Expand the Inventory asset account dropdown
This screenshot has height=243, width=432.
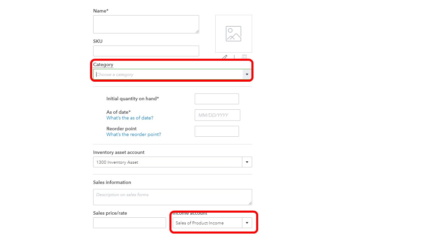[x=247, y=162]
